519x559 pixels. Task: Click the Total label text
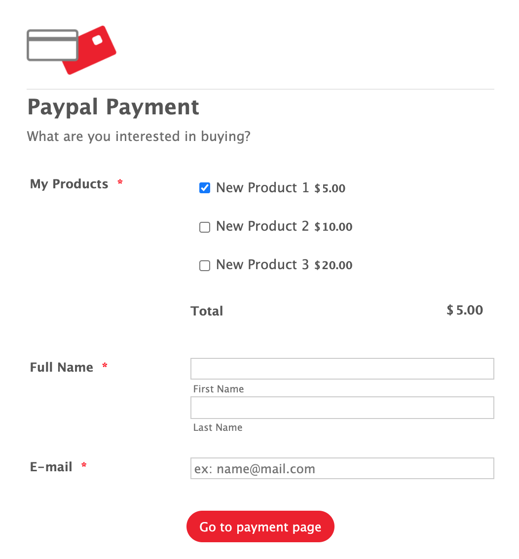click(207, 311)
